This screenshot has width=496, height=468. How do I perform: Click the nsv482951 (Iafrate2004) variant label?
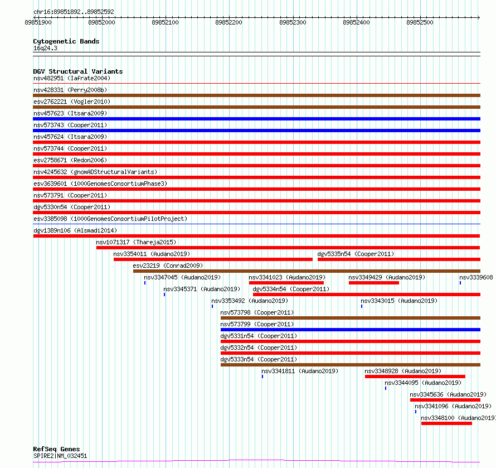[72, 78]
